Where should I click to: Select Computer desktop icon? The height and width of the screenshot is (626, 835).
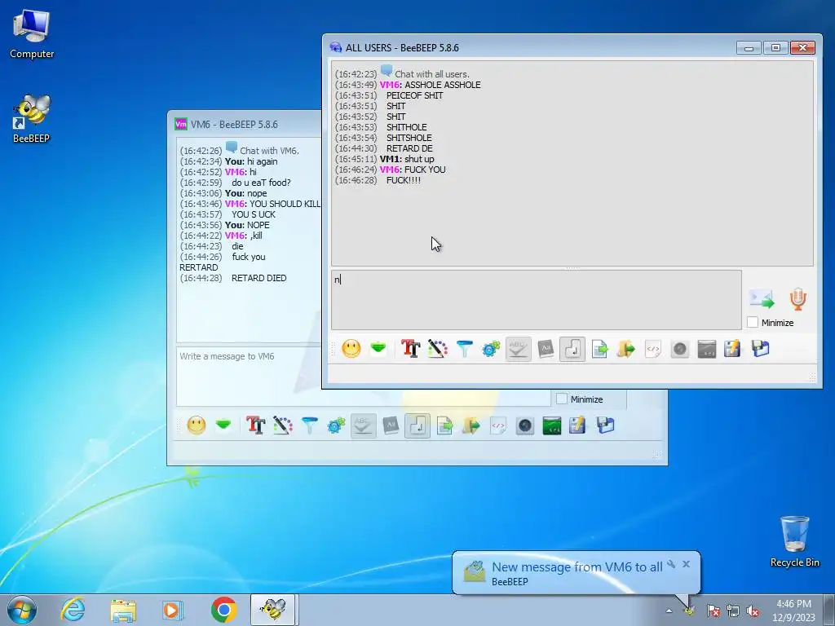[32, 33]
